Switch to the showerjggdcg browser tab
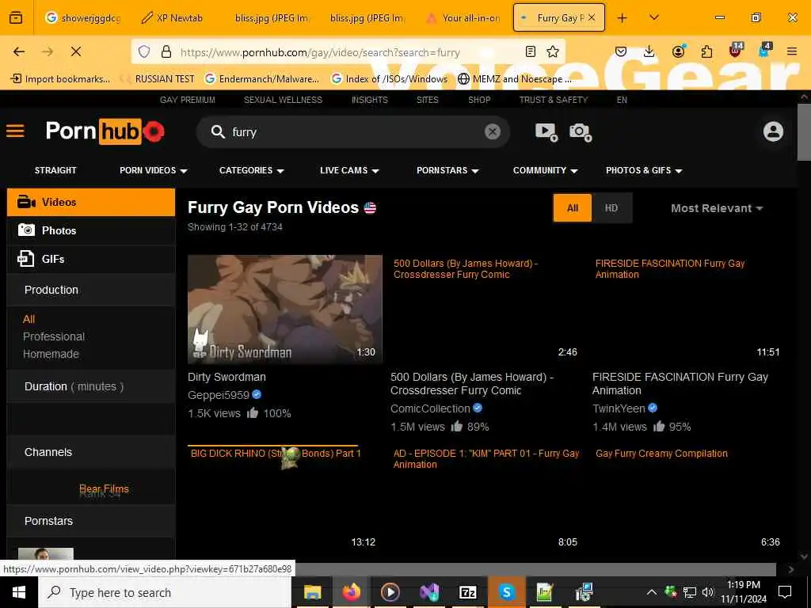The height and width of the screenshot is (608, 811). pyautogui.click(x=82, y=18)
